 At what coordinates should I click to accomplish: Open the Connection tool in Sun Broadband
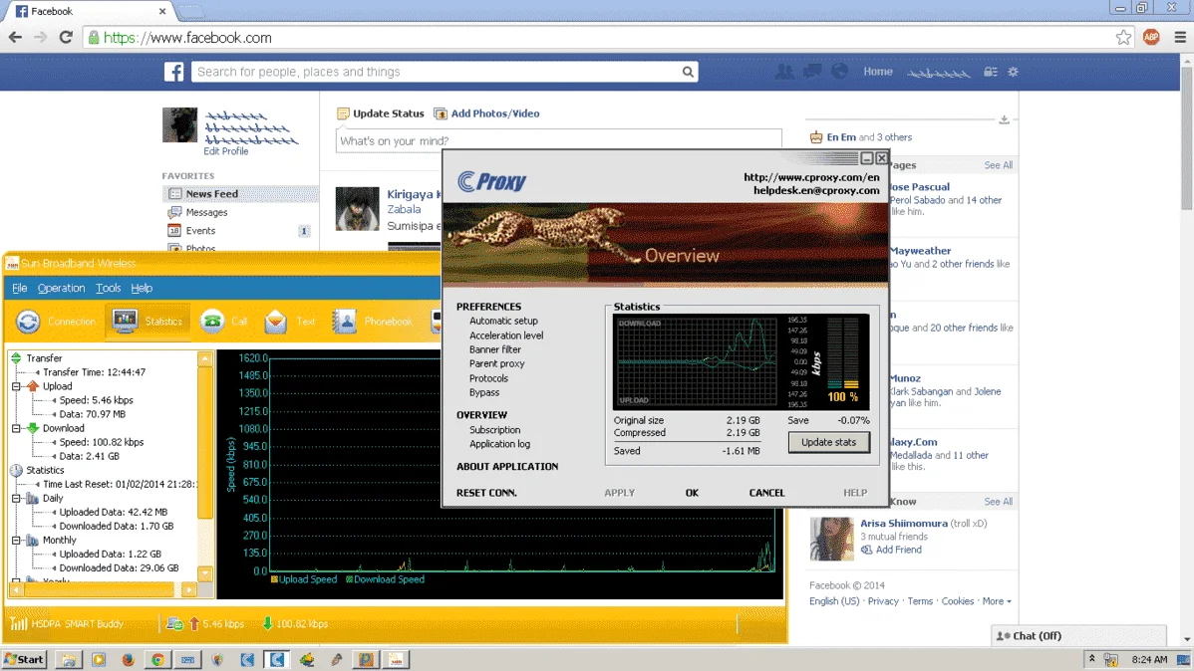click(x=57, y=322)
